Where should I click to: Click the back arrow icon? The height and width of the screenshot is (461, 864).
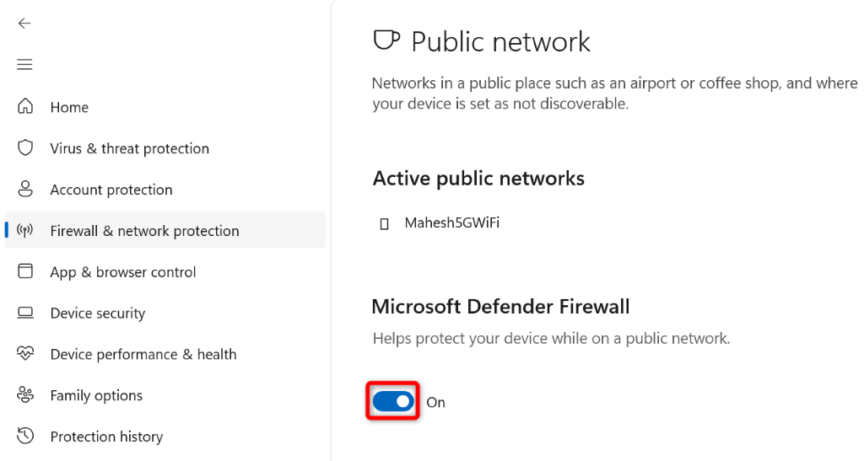tap(24, 24)
